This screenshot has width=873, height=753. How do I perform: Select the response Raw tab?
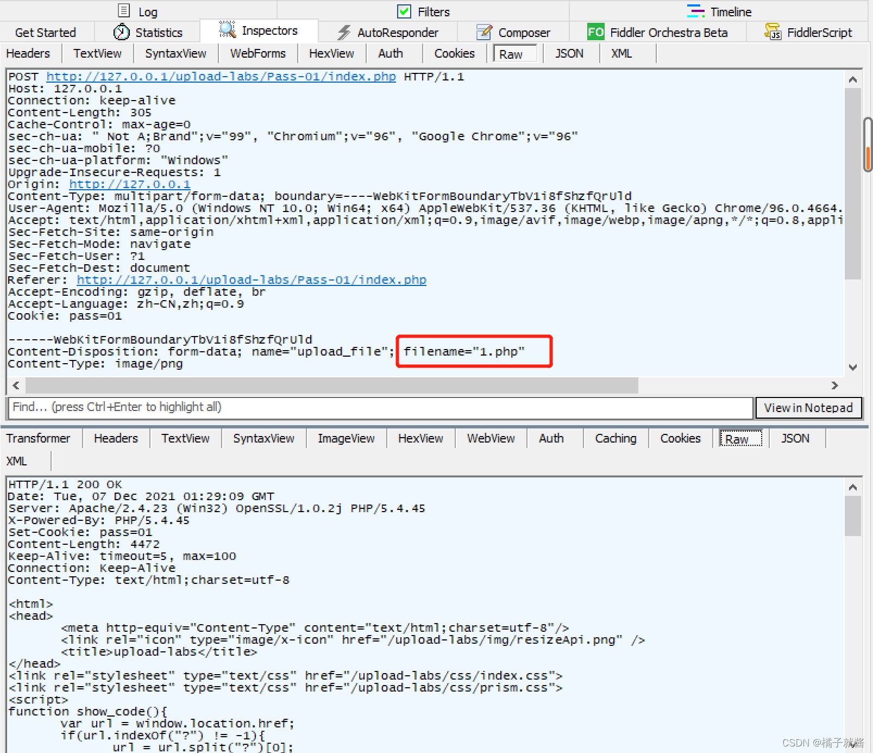741,438
